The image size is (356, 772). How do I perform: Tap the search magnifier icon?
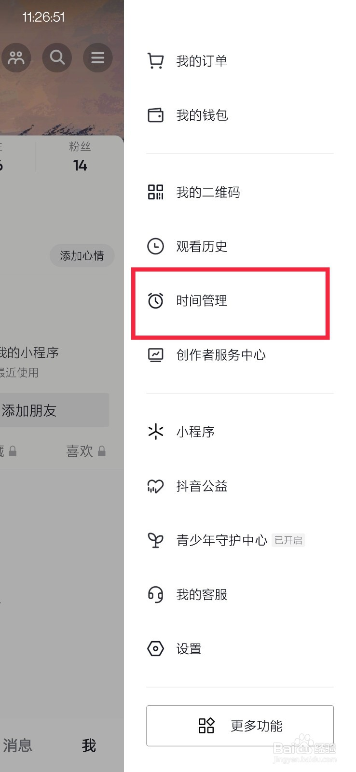tap(57, 58)
